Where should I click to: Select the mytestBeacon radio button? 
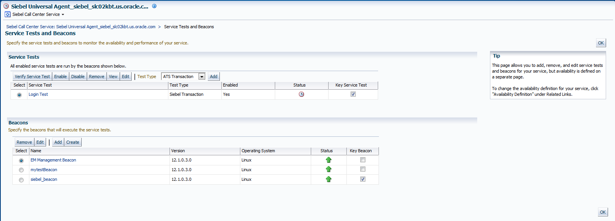21,170
